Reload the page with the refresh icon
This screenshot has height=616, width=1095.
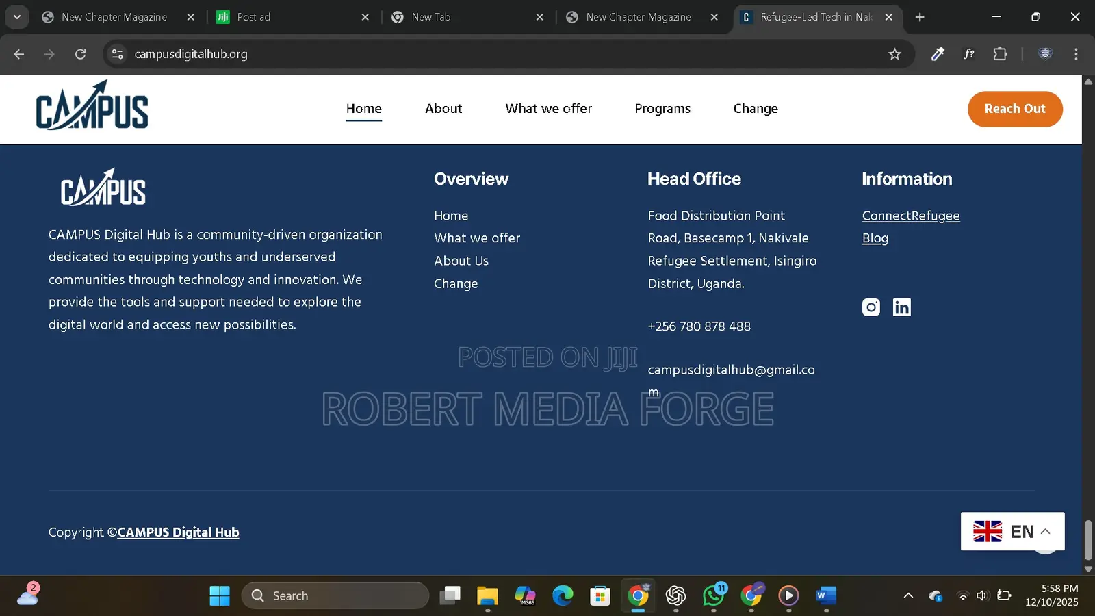[80, 54]
